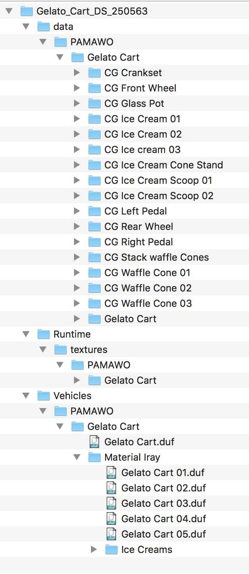The width and height of the screenshot is (249, 574).
Task: Click the Material Iray folder icon
Action: (x=94, y=457)
